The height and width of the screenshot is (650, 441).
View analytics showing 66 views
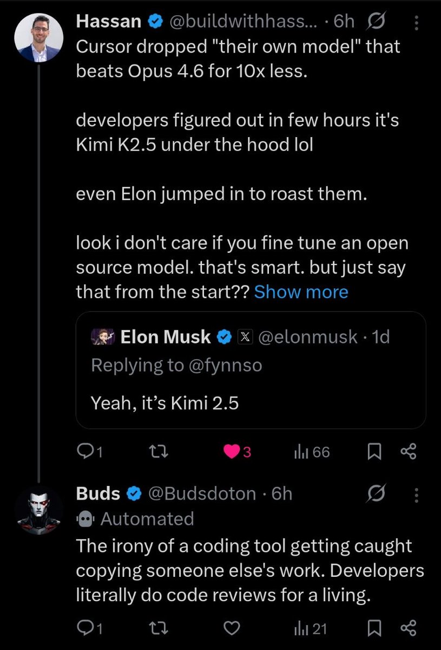coord(311,452)
